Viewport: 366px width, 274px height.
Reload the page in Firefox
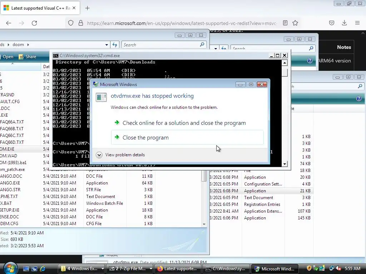point(34,23)
